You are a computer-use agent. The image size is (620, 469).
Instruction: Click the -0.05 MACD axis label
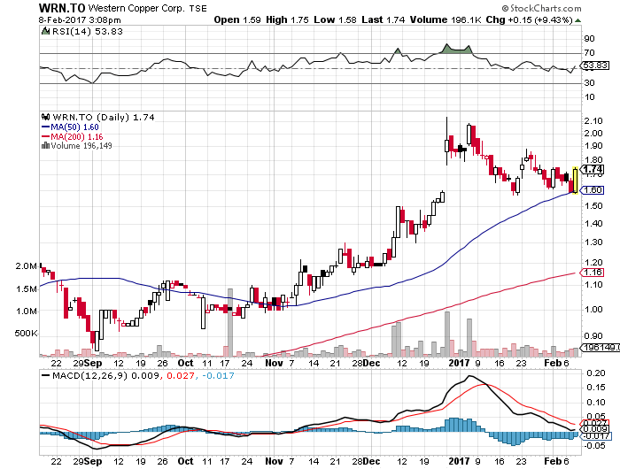click(594, 446)
